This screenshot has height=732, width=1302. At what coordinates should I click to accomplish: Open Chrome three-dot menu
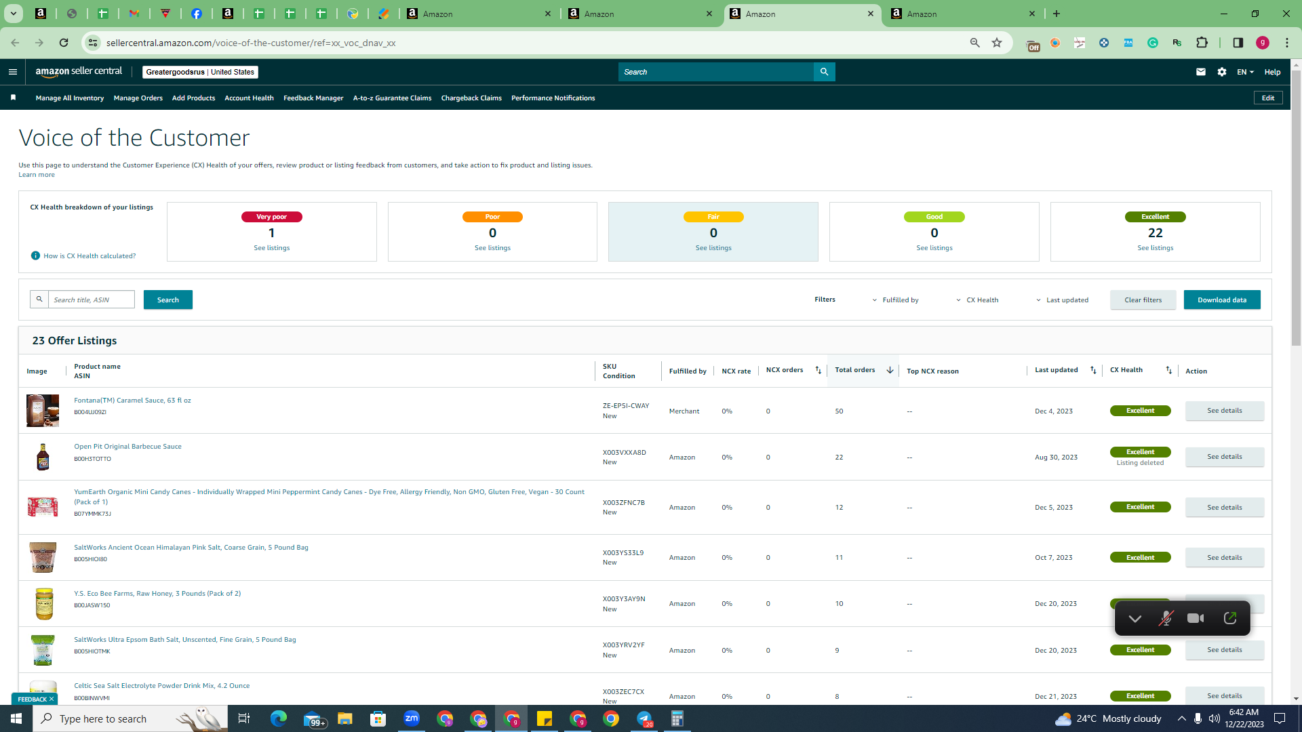pyautogui.click(x=1287, y=43)
